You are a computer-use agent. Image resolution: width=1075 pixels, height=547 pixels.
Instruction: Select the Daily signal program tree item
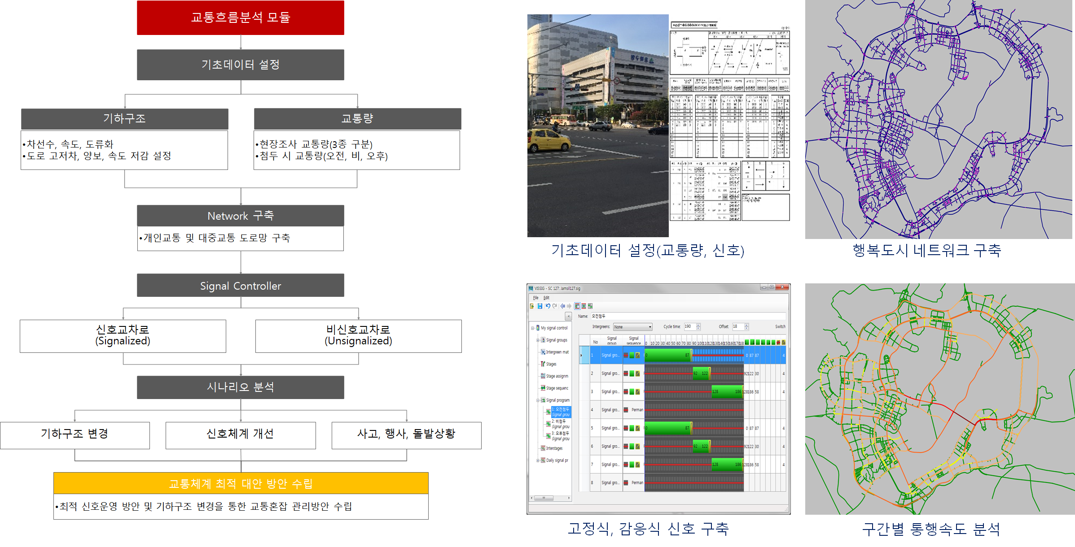[x=557, y=460]
